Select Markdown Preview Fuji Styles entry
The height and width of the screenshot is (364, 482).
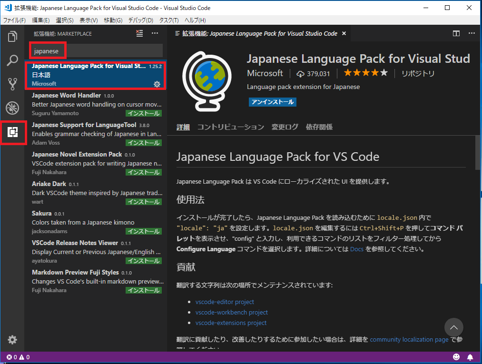pyautogui.click(x=96, y=282)
